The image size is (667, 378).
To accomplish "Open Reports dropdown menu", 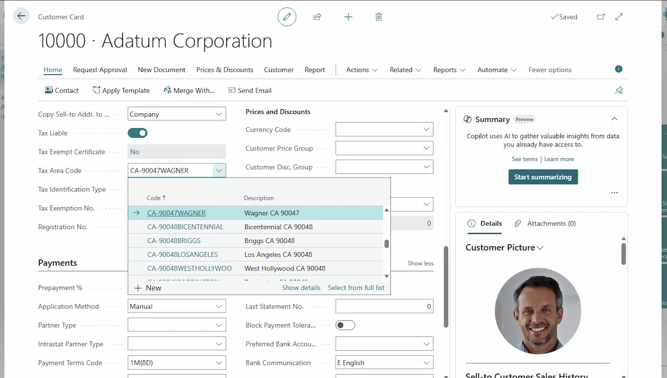I will click(449, 69).
